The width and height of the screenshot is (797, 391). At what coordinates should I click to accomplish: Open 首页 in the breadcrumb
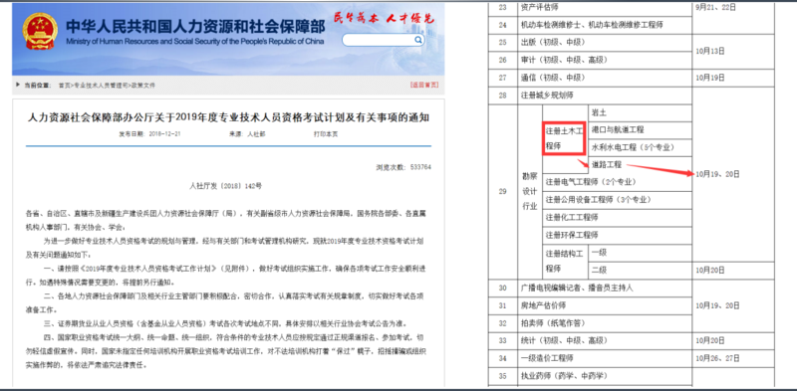pyautogui.click(x=64, y=86)
